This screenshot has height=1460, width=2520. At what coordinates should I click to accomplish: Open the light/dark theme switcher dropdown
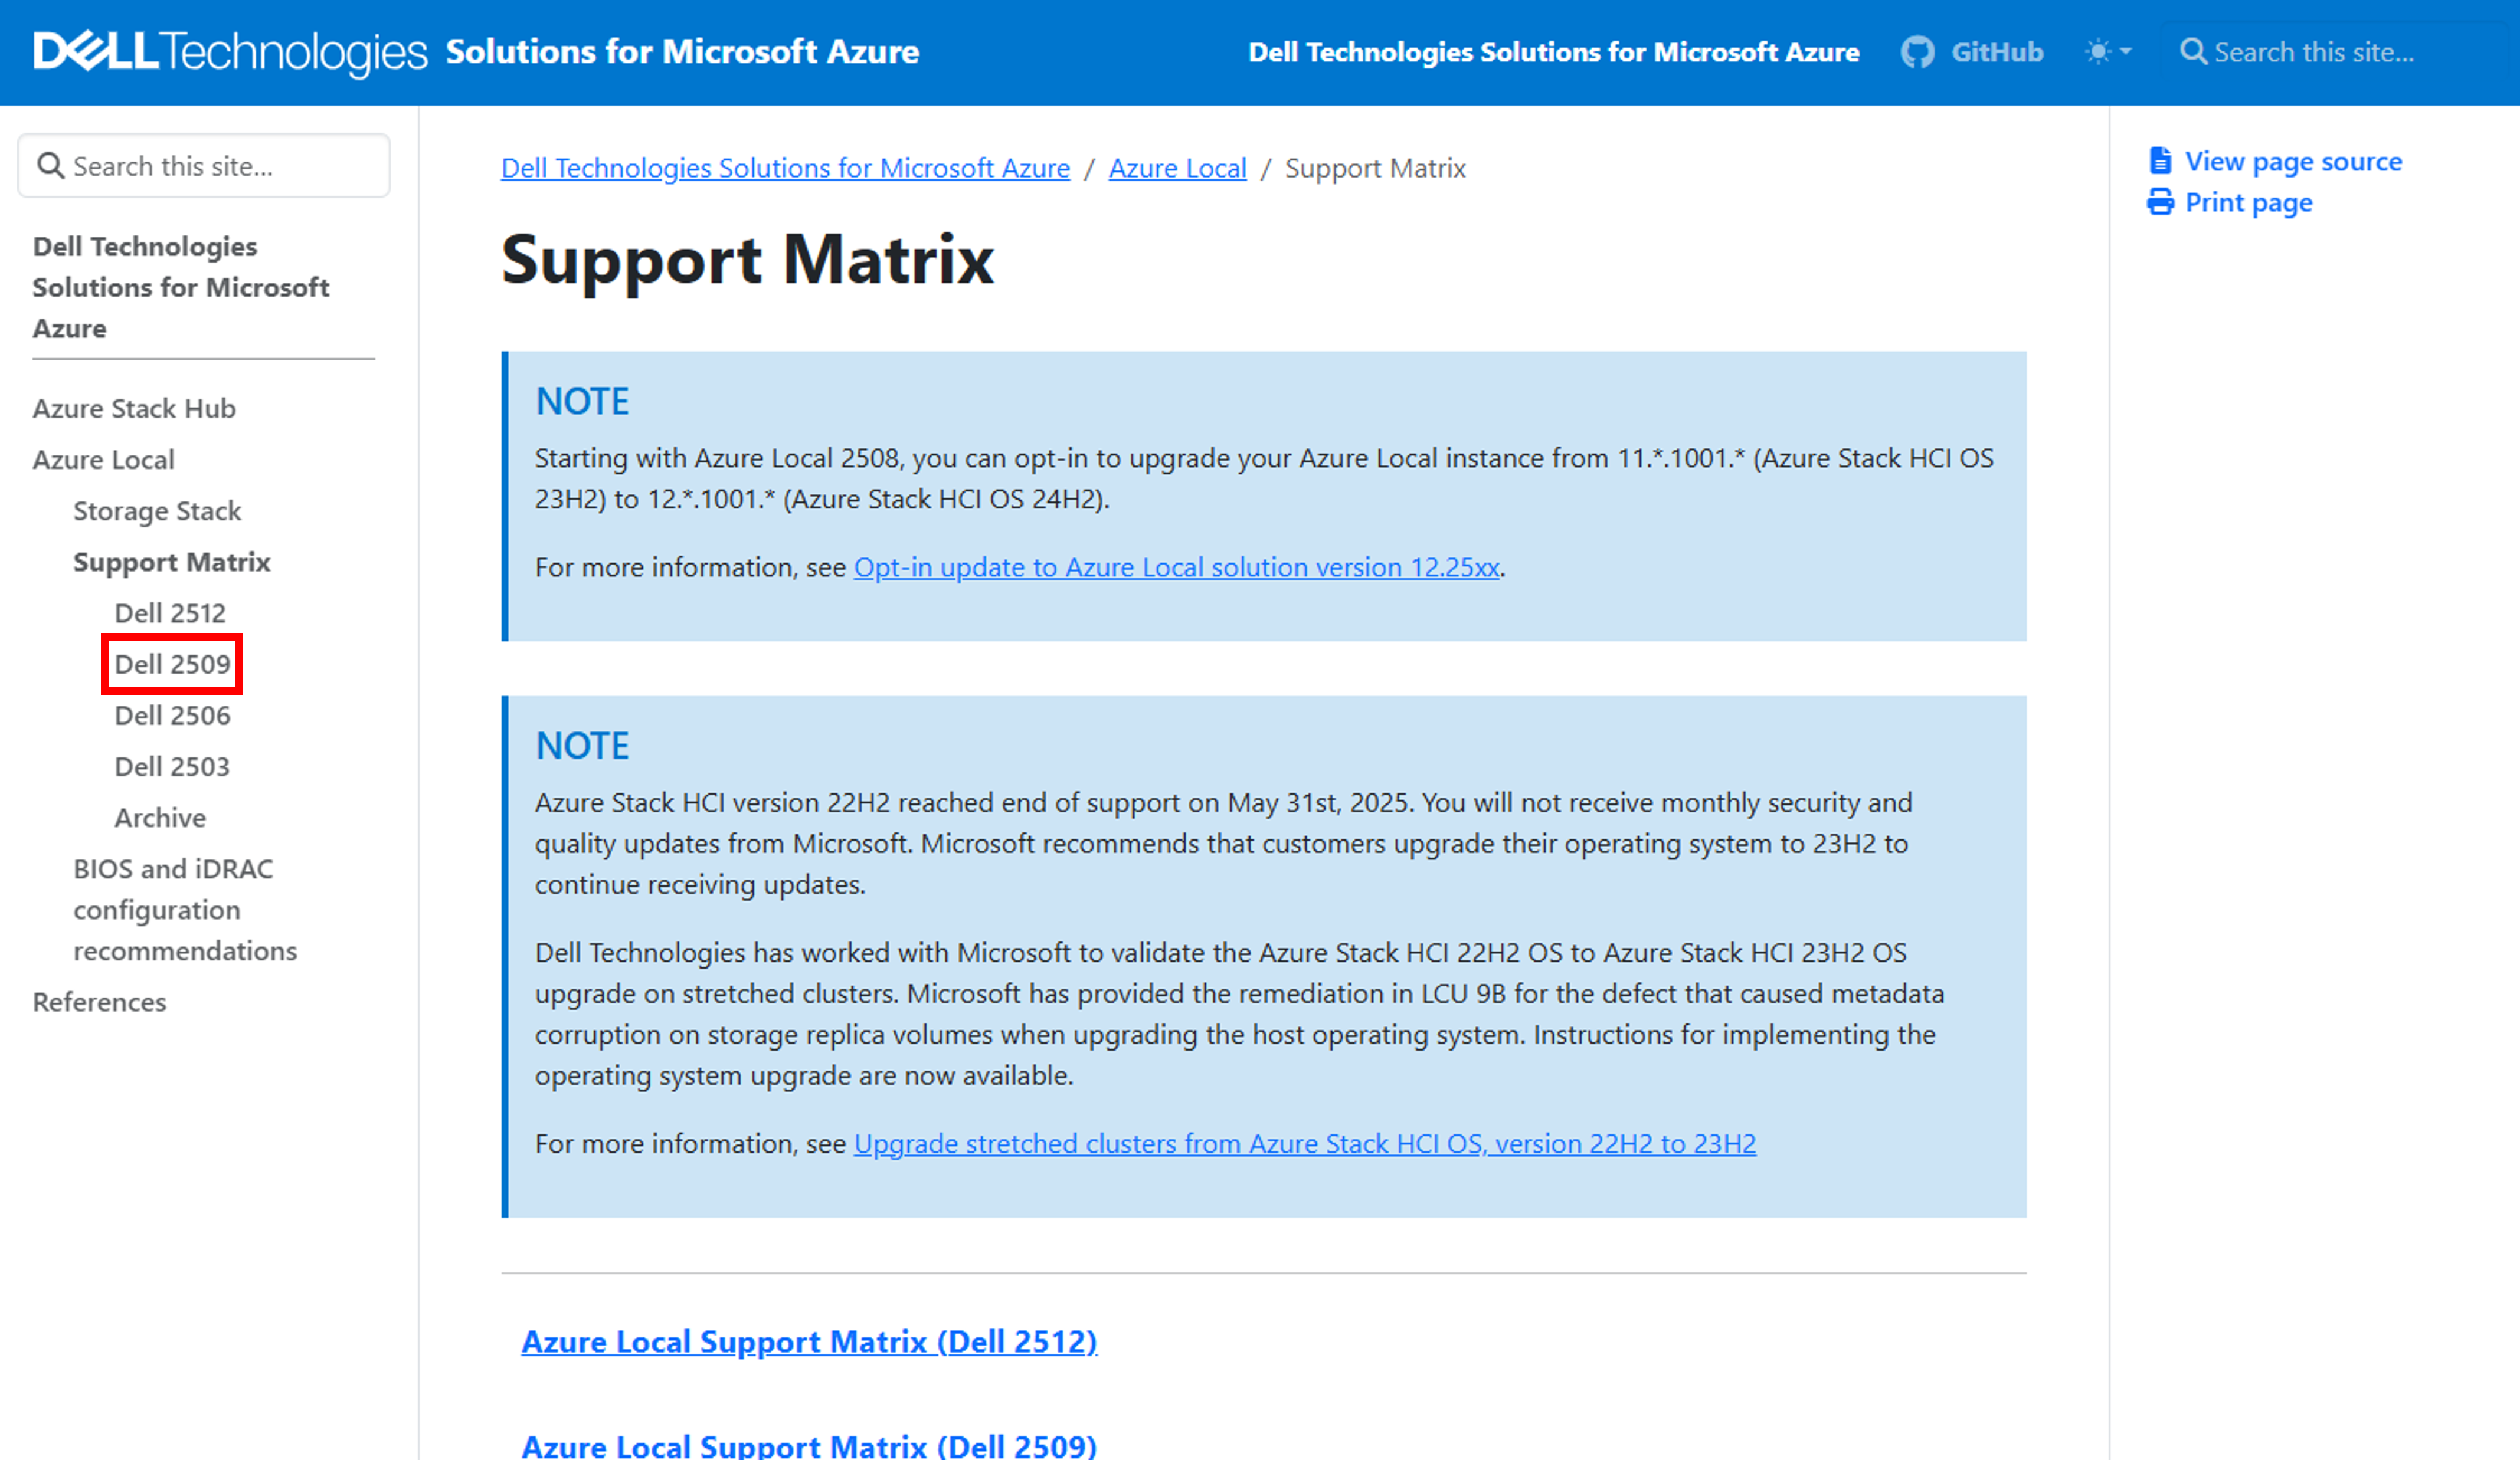[2108, 52]
